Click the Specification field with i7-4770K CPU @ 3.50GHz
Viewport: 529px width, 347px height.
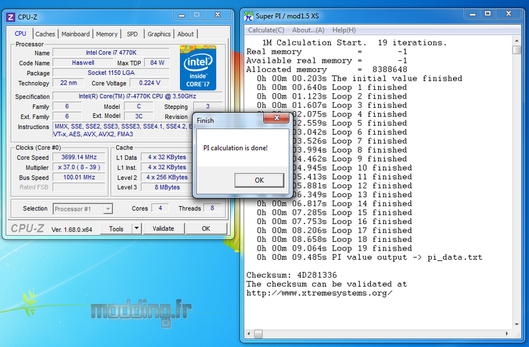[x=138, y=96]
